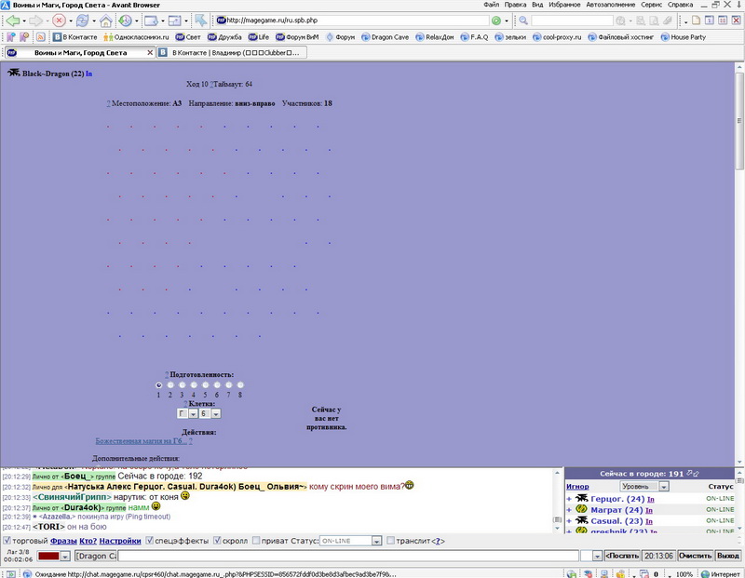Click the browser address bar URL field

[352, 20]
